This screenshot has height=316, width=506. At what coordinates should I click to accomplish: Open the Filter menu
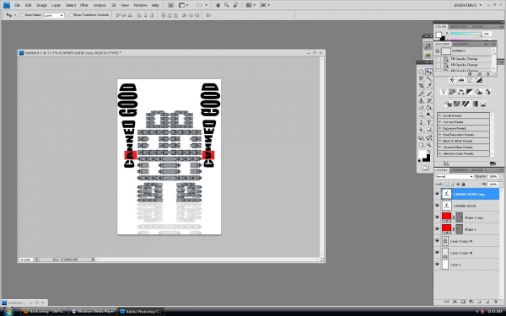click(x=84, y=5)
